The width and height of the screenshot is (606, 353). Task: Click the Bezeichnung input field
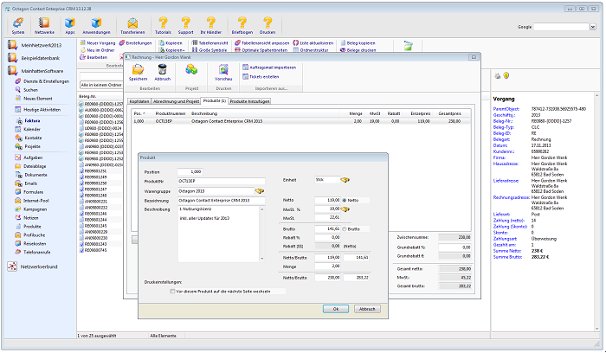coord(222,201)
